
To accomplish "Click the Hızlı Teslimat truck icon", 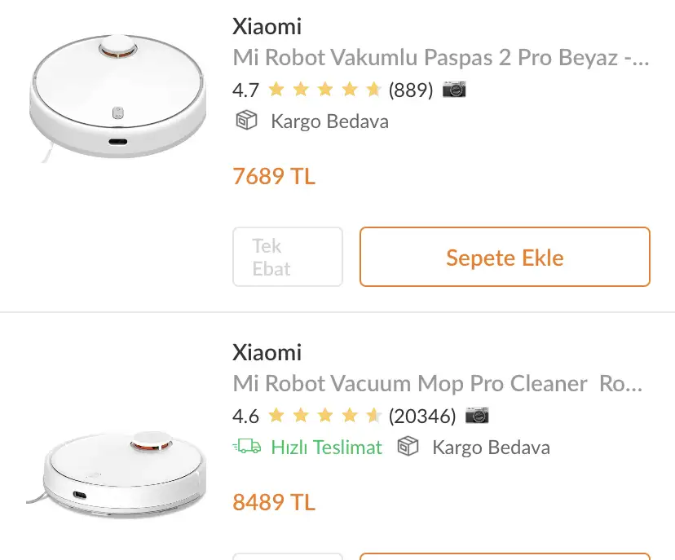I will 247,447.
